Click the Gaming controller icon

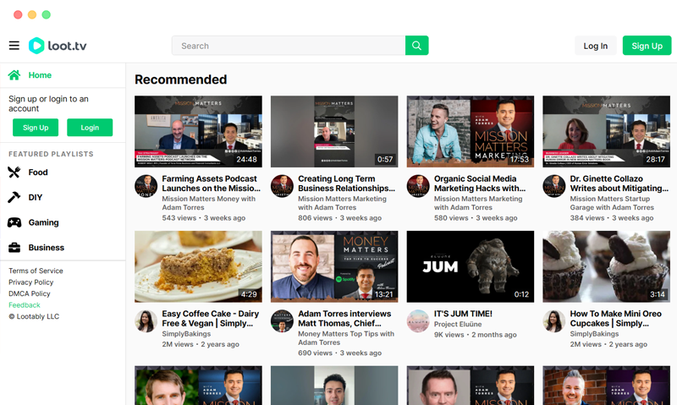[14, 222]
